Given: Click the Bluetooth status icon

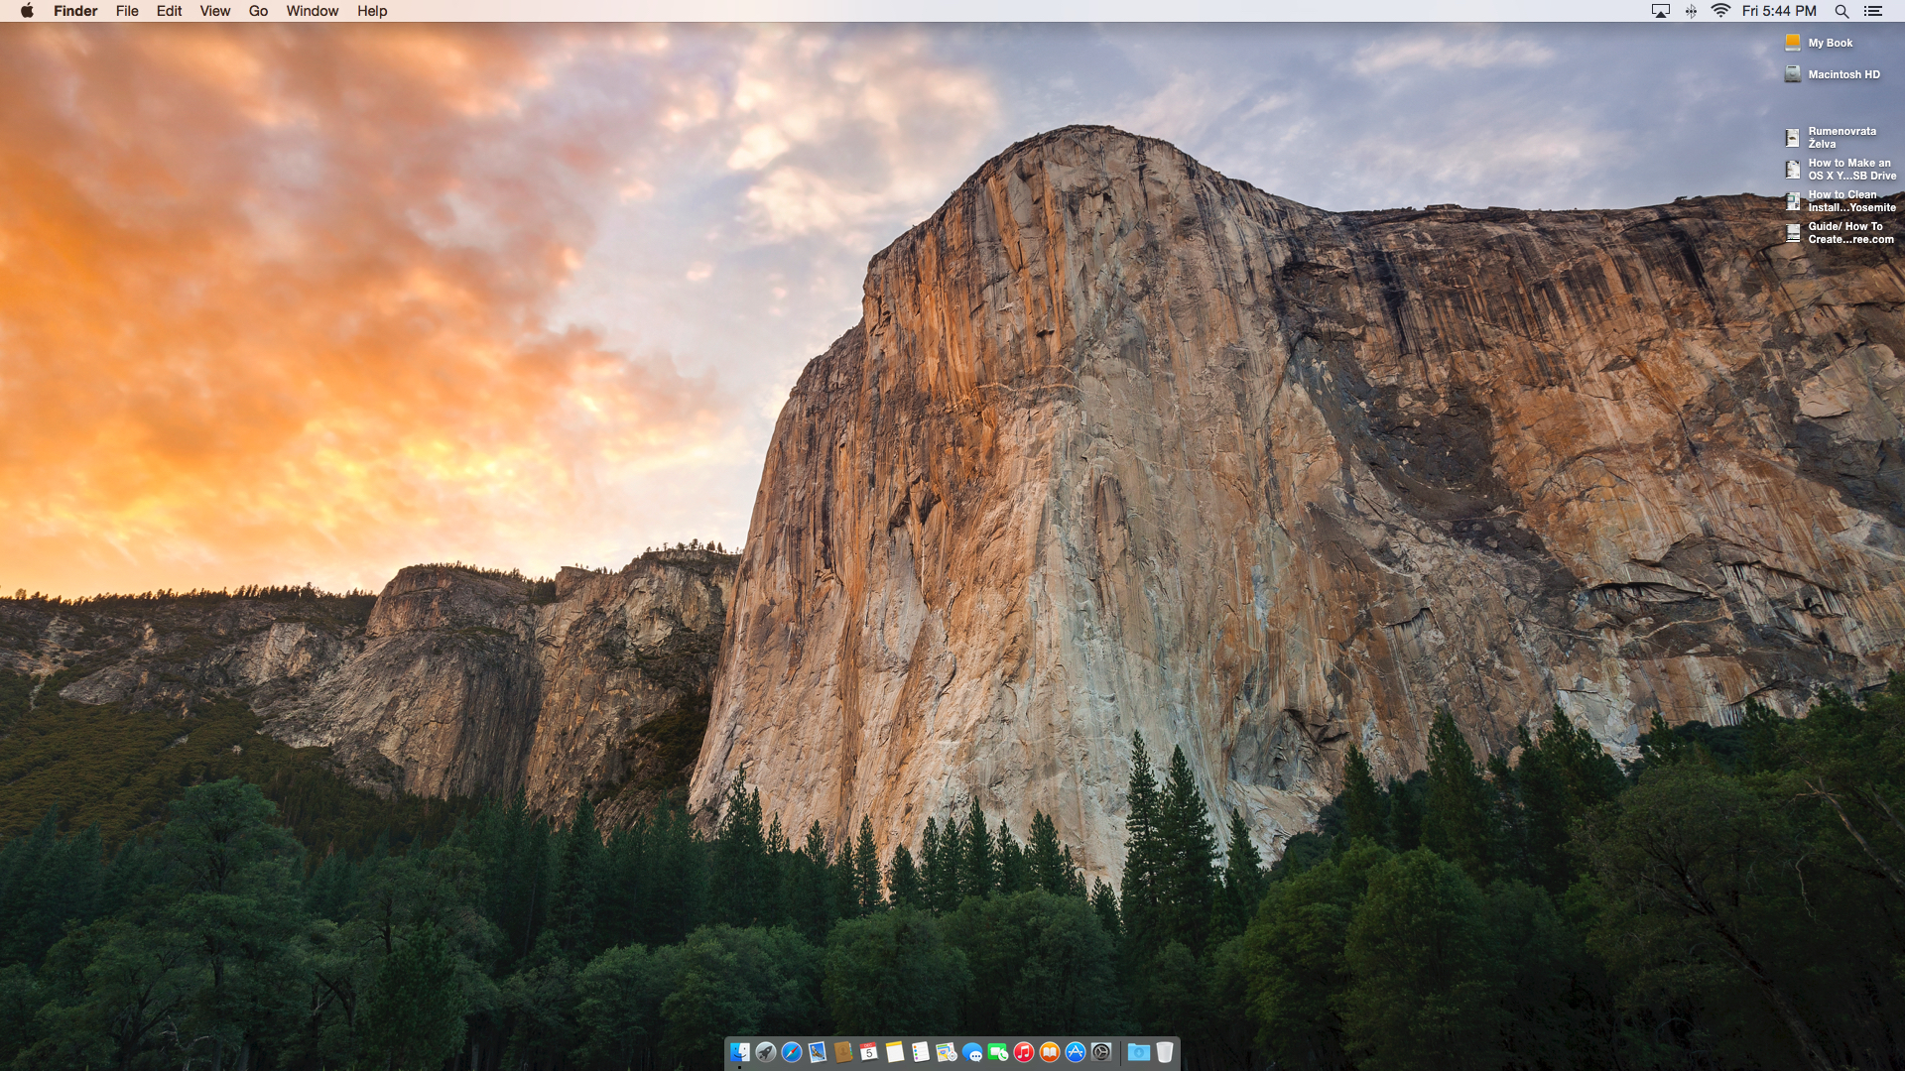Looking at the screenshot, I should coord(1691,11).
